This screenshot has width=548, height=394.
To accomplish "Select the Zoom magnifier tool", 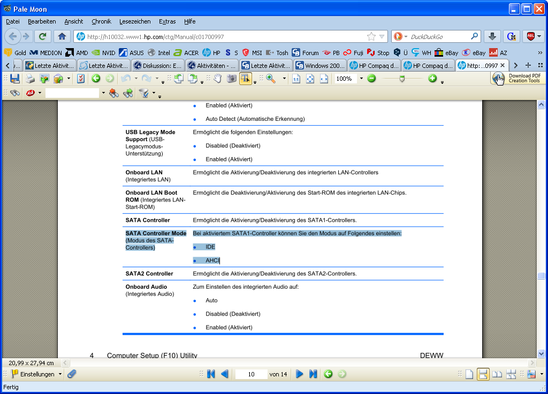I will coord(271,79).
